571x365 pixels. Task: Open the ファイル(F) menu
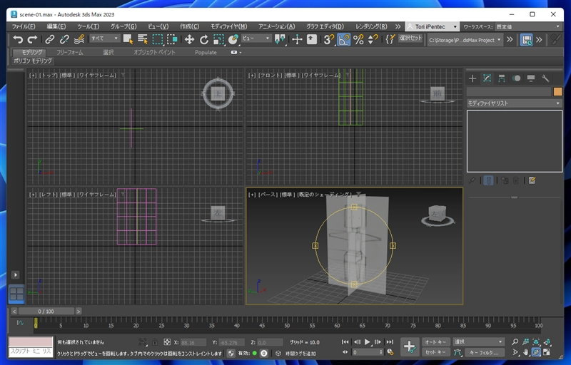pyautogui.click(x=24, y=26)
